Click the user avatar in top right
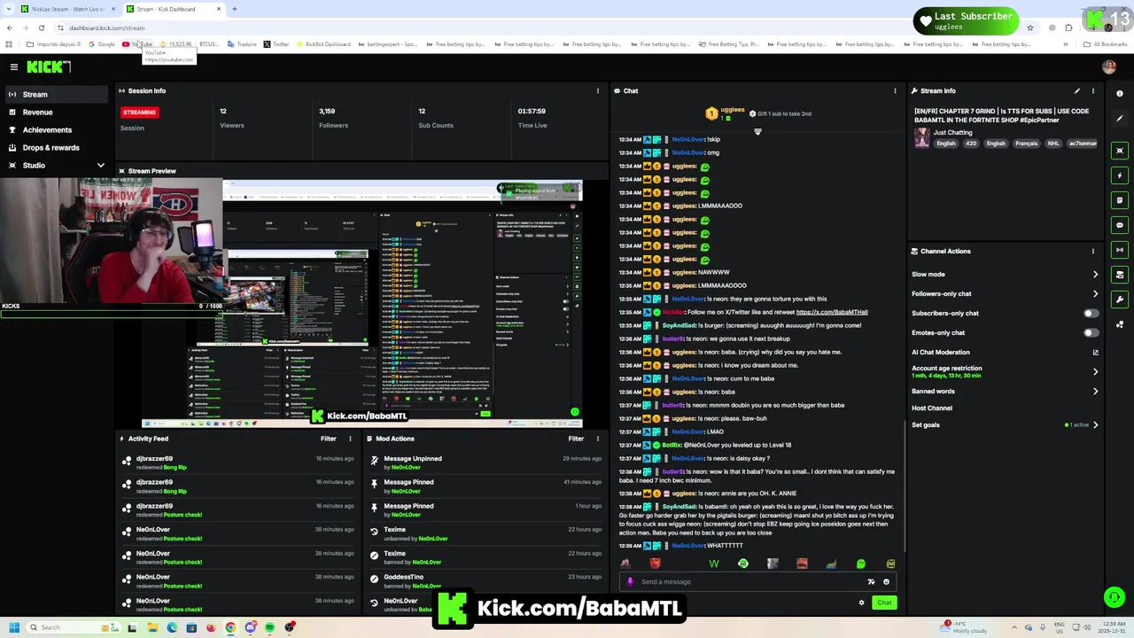 click(1109, 67)
